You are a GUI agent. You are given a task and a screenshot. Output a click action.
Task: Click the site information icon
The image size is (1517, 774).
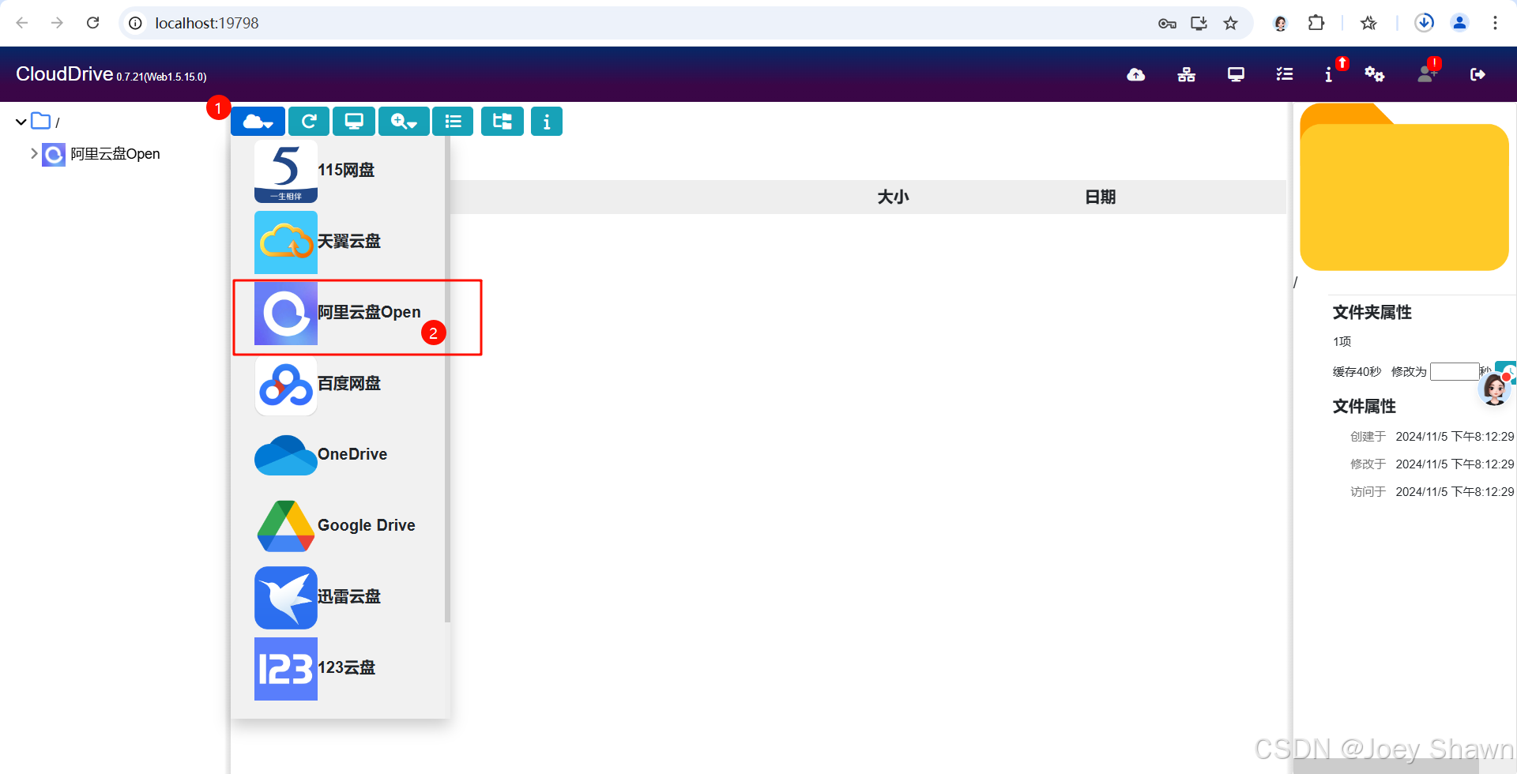click(136, 23)
